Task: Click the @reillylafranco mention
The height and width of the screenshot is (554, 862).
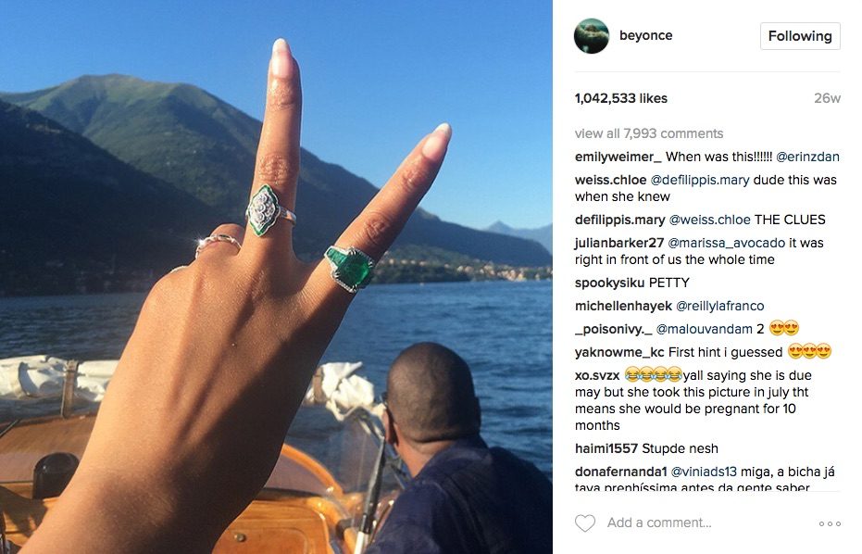Action: (x=719, y=306)
